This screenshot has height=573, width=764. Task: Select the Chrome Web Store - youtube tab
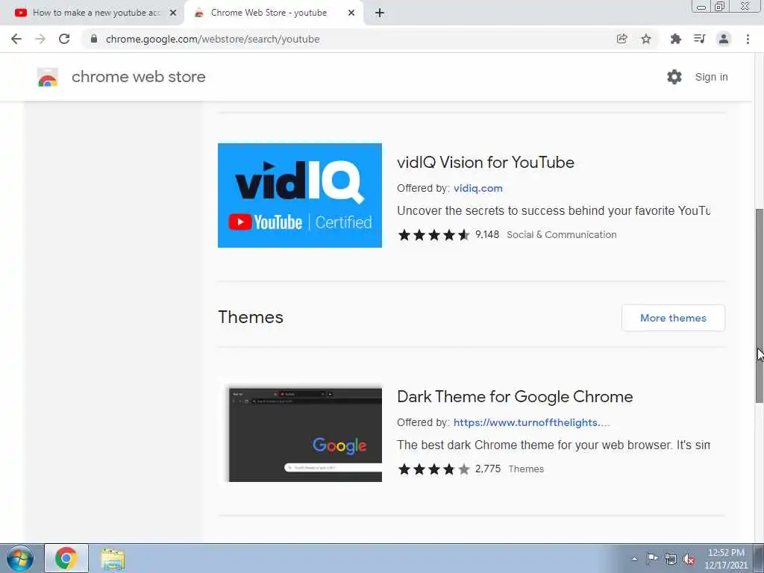pyautogui.click(x=275, y=13)
